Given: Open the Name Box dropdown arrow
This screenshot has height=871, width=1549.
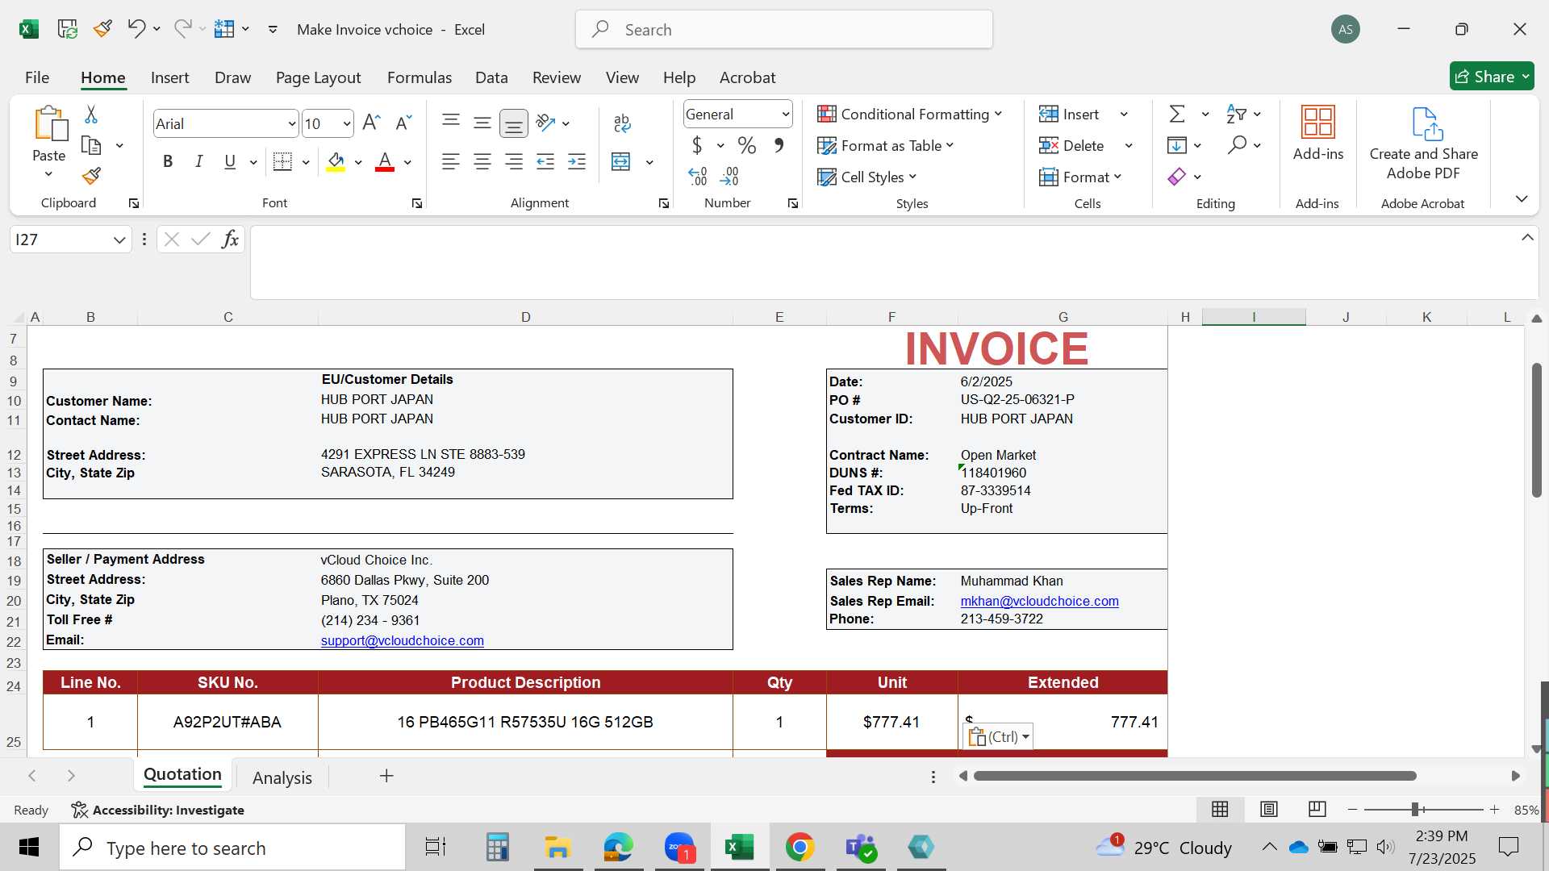Looking at the screenshot, I should [119, 240].
